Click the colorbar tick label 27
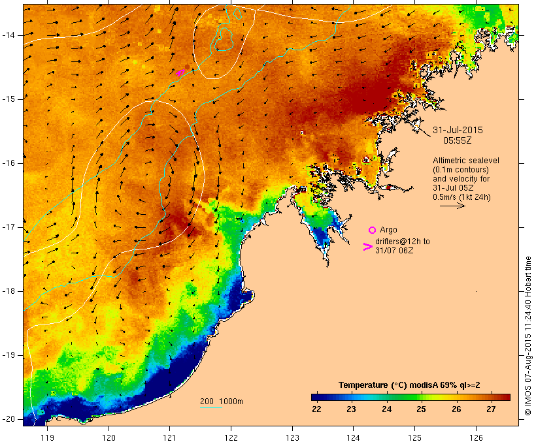This screenshot has height=444, width=536. [x=491, y=409]
